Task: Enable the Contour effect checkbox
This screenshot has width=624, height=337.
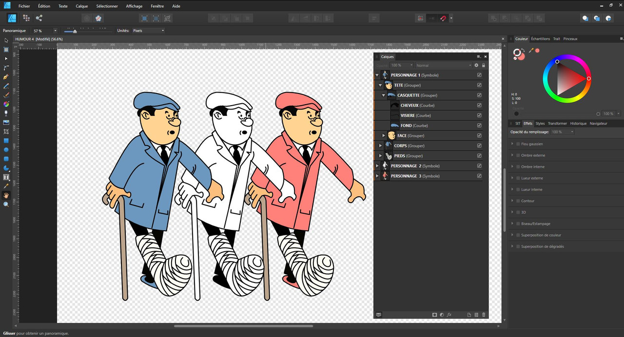Action: 518,201
